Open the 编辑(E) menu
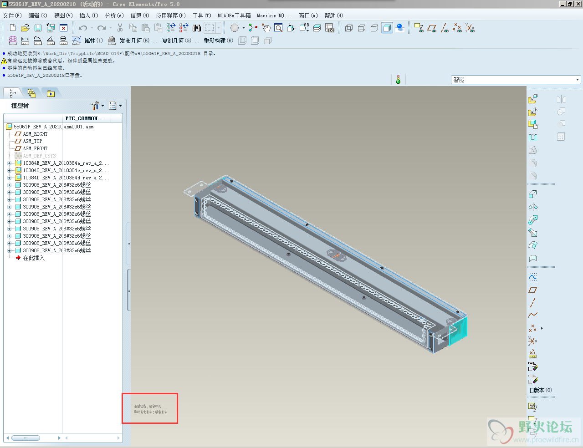This screenshot has height=448, width=583. 38,15
